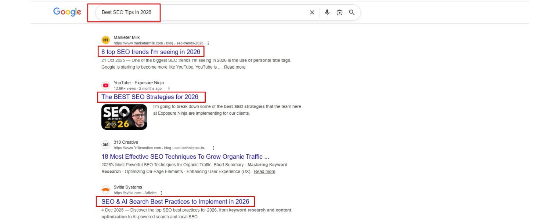551x220 pixels.
Task: Open more options for YouTube result
Action: tap(169, 89)
